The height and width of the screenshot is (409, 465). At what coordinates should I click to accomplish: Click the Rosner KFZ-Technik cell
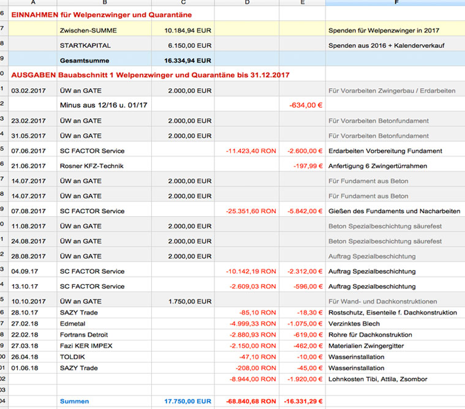pos(104,164)
